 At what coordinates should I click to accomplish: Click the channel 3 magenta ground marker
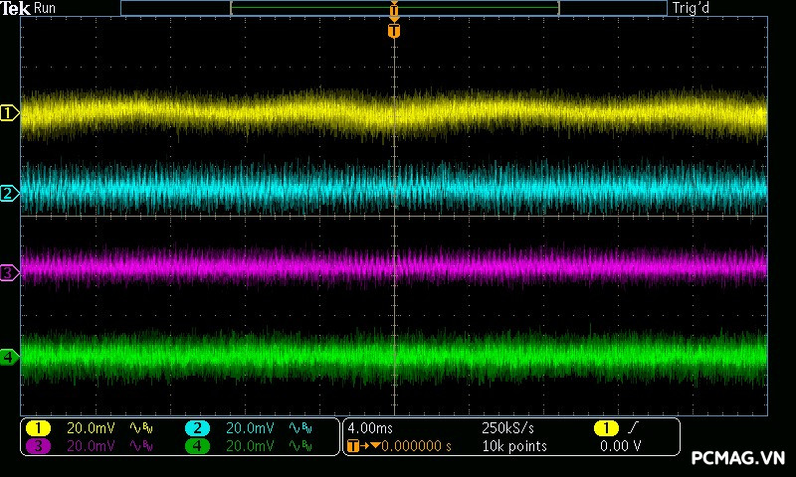(x=9, y=272)
